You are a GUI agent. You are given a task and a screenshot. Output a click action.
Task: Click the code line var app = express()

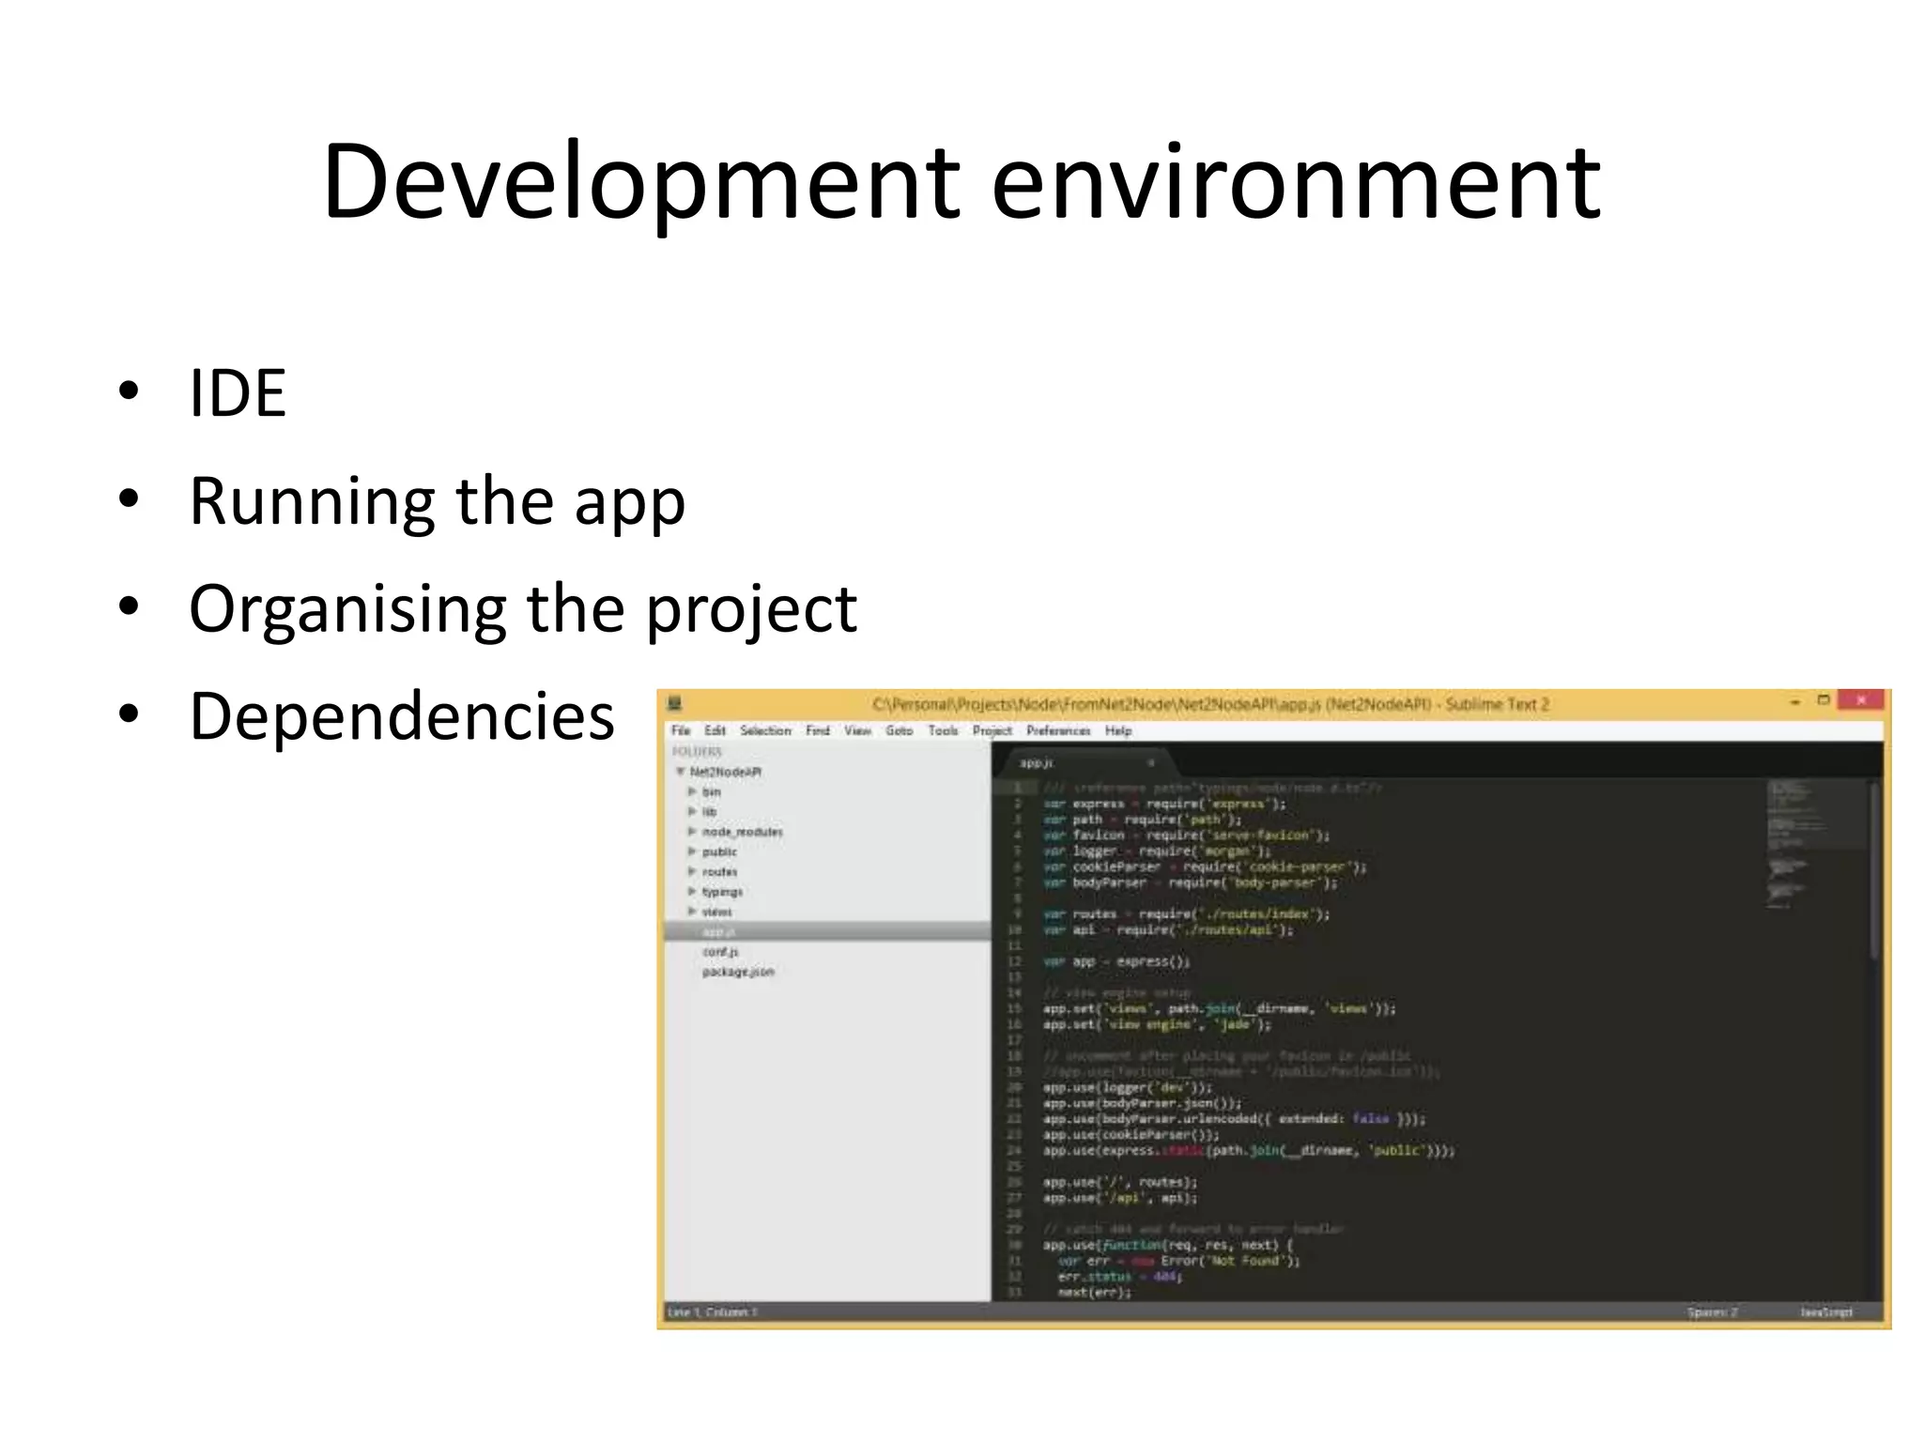1116,961
